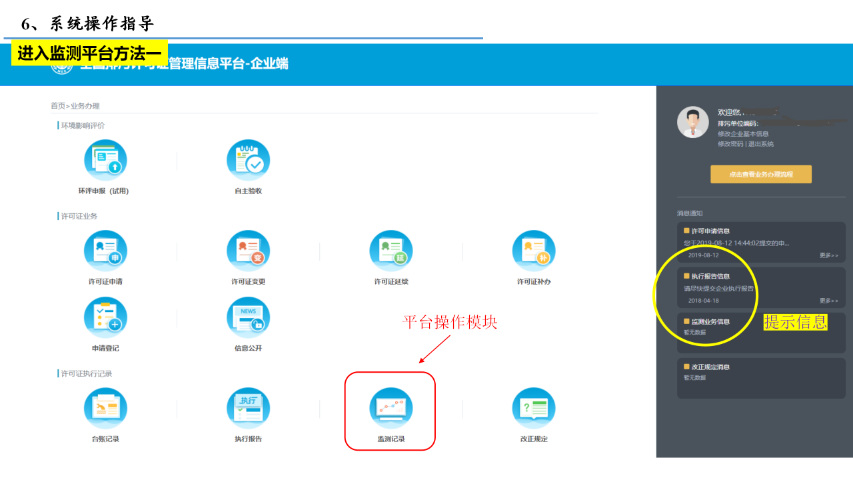Open the 许可证延续 icon

pyautogui.click(x=391, y=251)
